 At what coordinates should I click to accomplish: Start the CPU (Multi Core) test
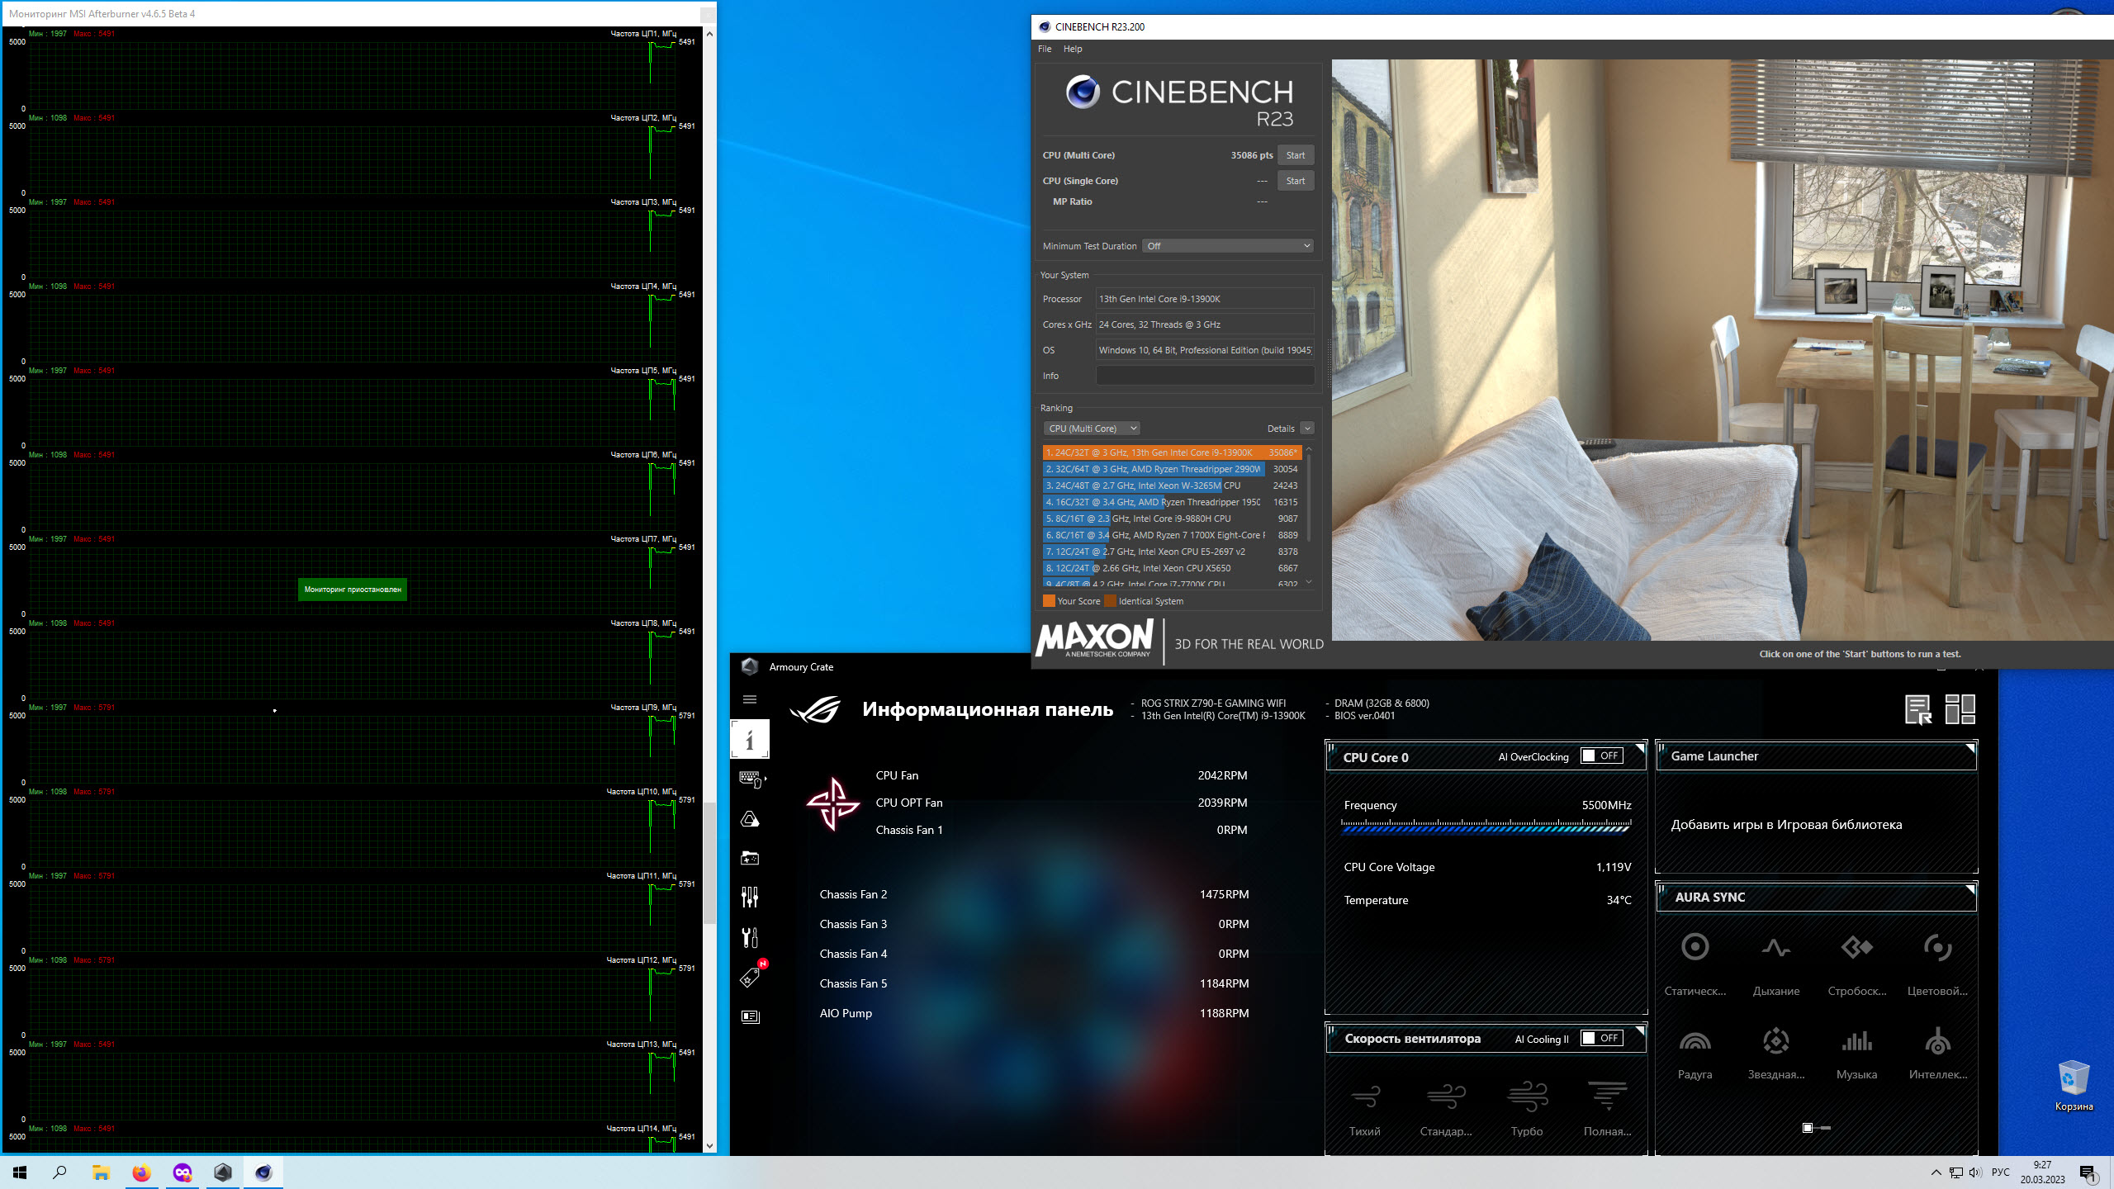click(1296, 155)
